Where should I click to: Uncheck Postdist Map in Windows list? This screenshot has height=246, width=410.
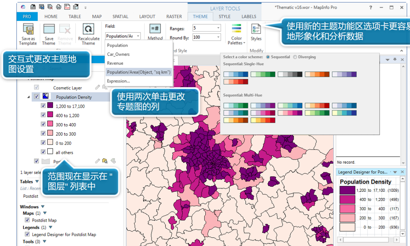point(27,220)
